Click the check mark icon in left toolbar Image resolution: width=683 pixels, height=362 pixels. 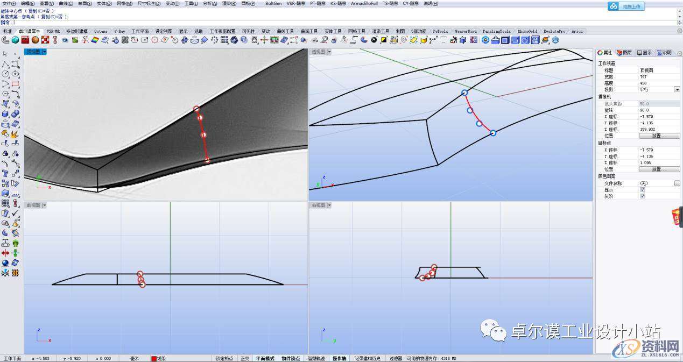pos(15,214)
